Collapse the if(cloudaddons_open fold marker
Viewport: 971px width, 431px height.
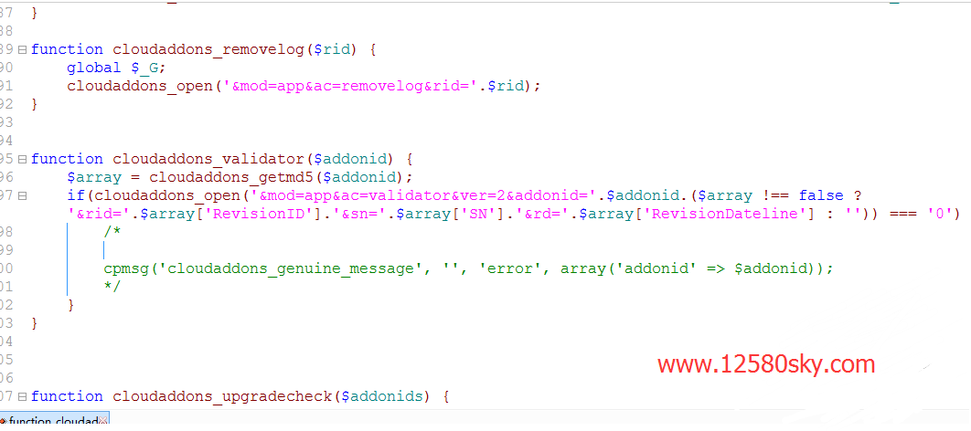(22, 196)
